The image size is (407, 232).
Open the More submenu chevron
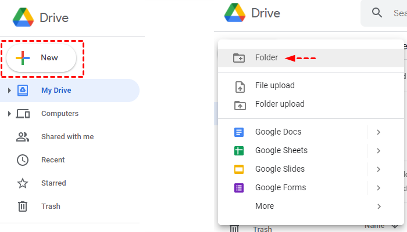[x=379, y=206]
